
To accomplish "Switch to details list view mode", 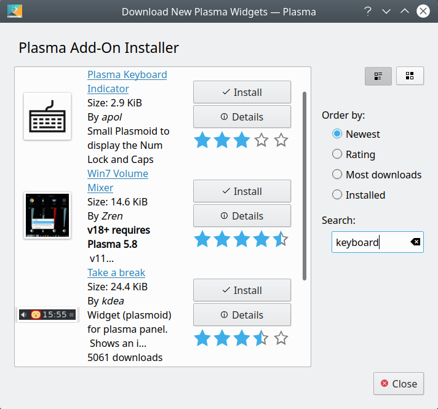I will [378, 76].
